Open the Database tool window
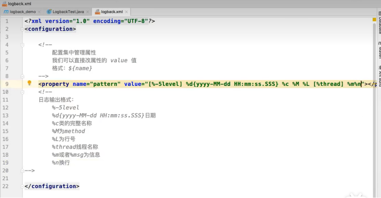Image resolution: width=381 pixels, height=198 pixels. (x=379, y=23)
